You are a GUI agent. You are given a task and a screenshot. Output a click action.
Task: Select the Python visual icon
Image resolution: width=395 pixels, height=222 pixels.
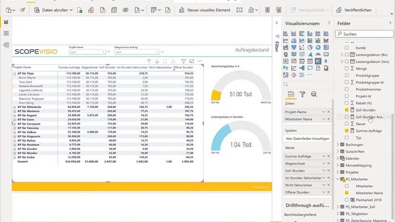pos(286,68)
